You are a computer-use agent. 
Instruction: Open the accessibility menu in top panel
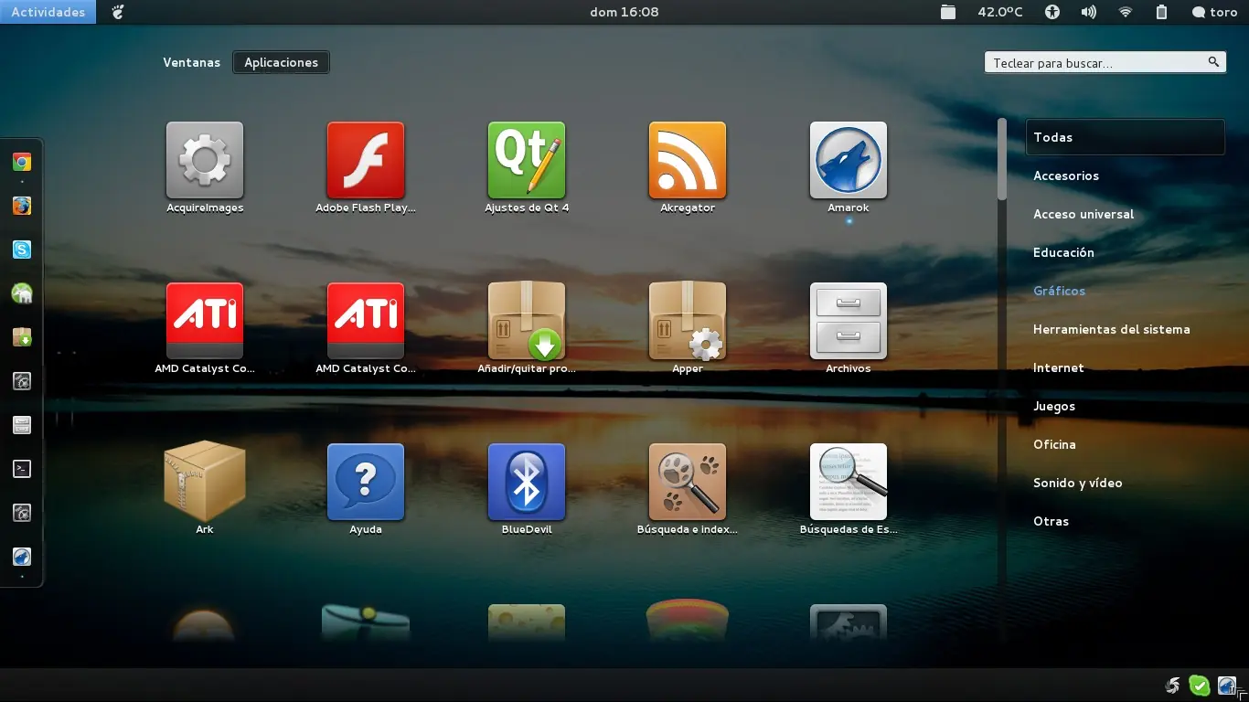(1052, 12)
